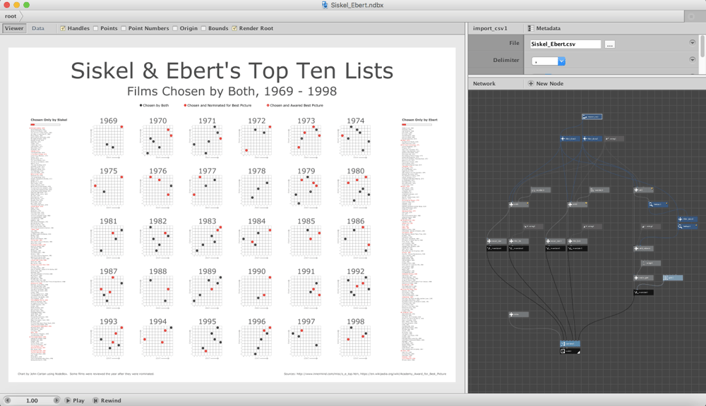706x406 pixels.
Task: Step the frame number up with the right arrow
Action: [x=56, y=400]
